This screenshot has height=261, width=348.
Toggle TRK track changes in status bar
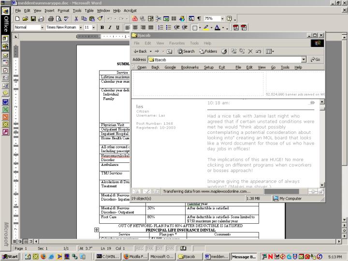coord(150,248)
